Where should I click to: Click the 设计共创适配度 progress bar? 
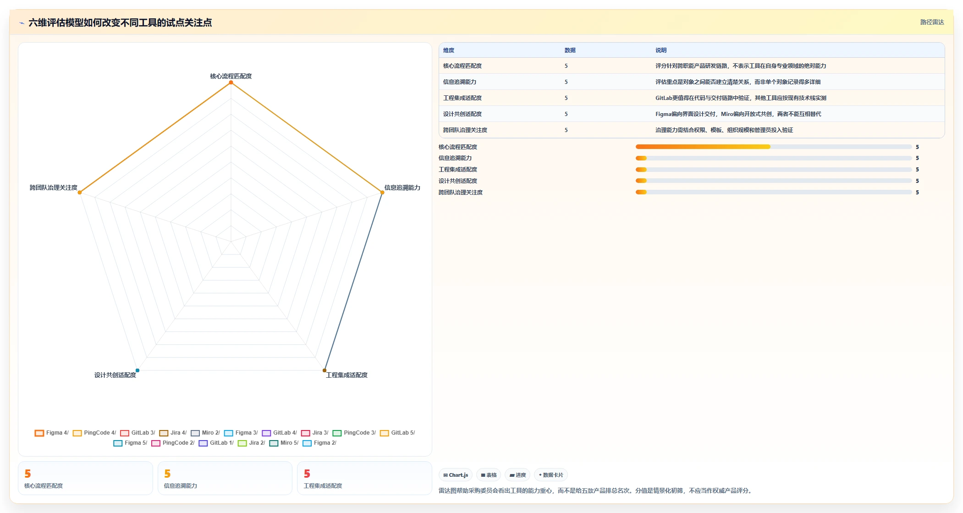pyautogui.click(x=774, y=181)
